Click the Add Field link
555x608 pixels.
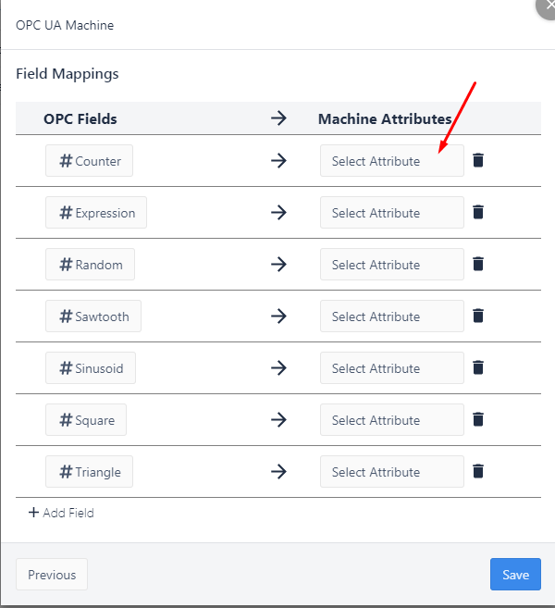[61, 513]
